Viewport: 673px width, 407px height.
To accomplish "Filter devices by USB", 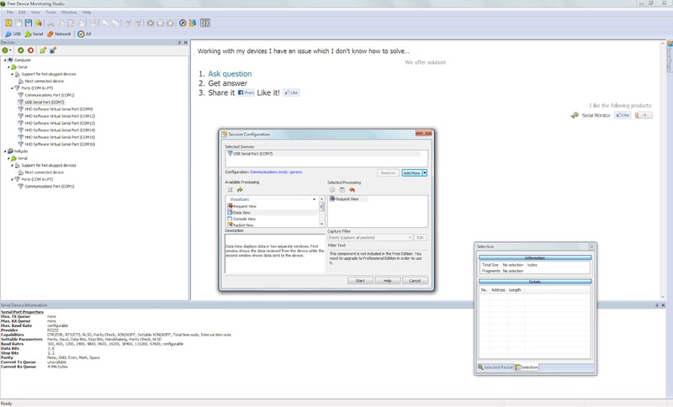I will tap(13, 34).
